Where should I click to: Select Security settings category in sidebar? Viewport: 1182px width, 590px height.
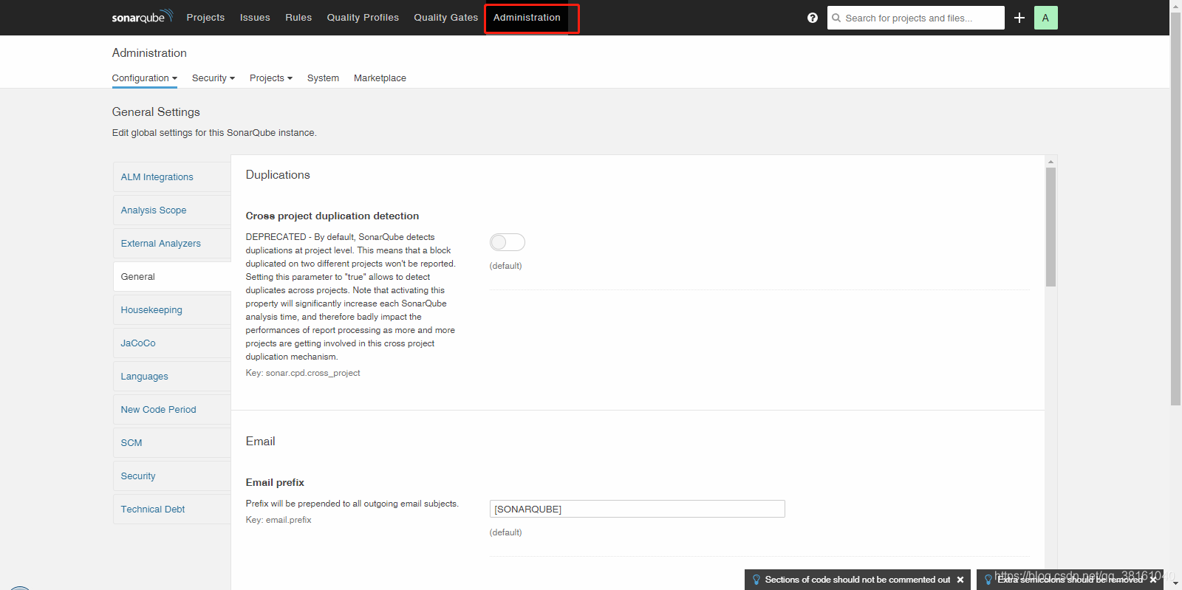172,476
